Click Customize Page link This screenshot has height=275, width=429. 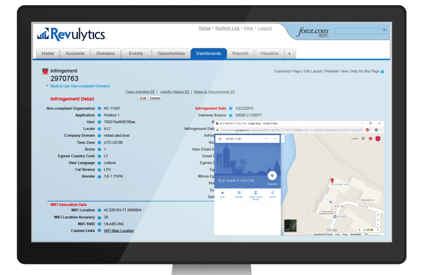coord(287,71)
